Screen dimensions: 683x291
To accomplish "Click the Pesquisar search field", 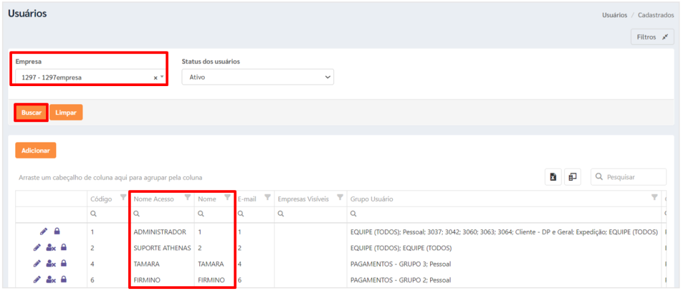I will point(628,177).
